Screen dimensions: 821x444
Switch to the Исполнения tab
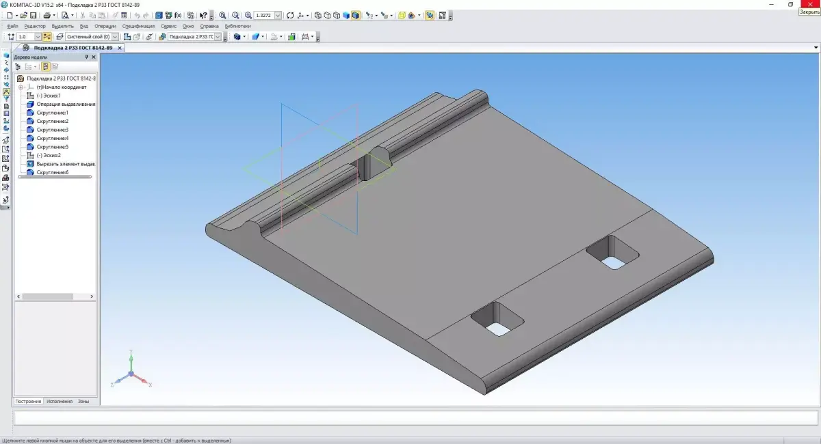tap(59, 401)
